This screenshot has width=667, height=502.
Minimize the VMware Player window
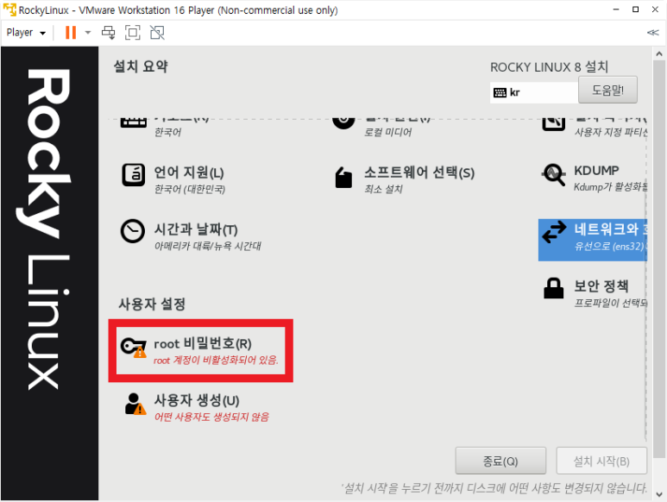[x=616, y=9]
